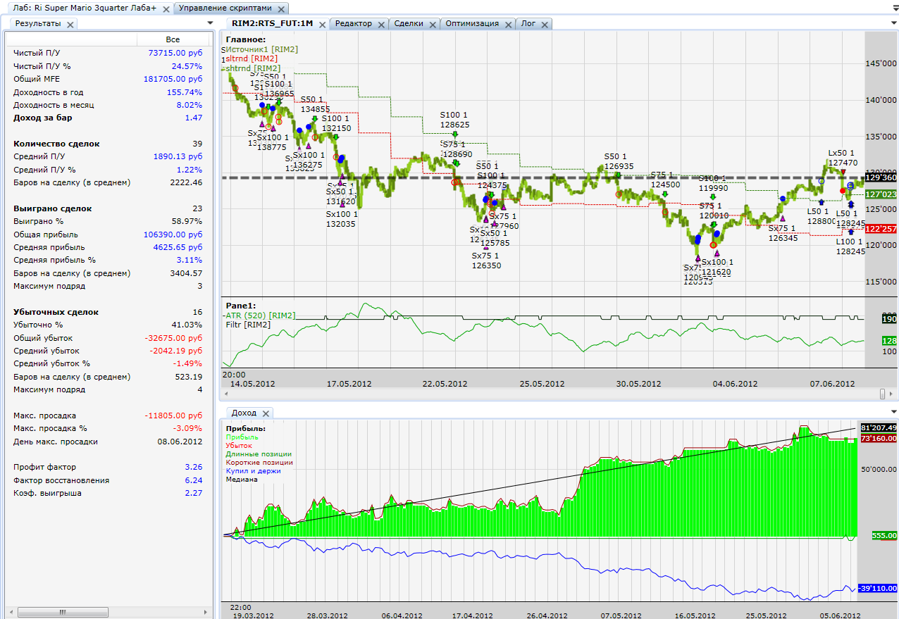This screenshot has height=619, width=899.
Task: Close the Лог tab with X icon
Action: (545, 24)
